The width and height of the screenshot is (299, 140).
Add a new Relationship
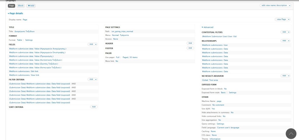[284, 41]
